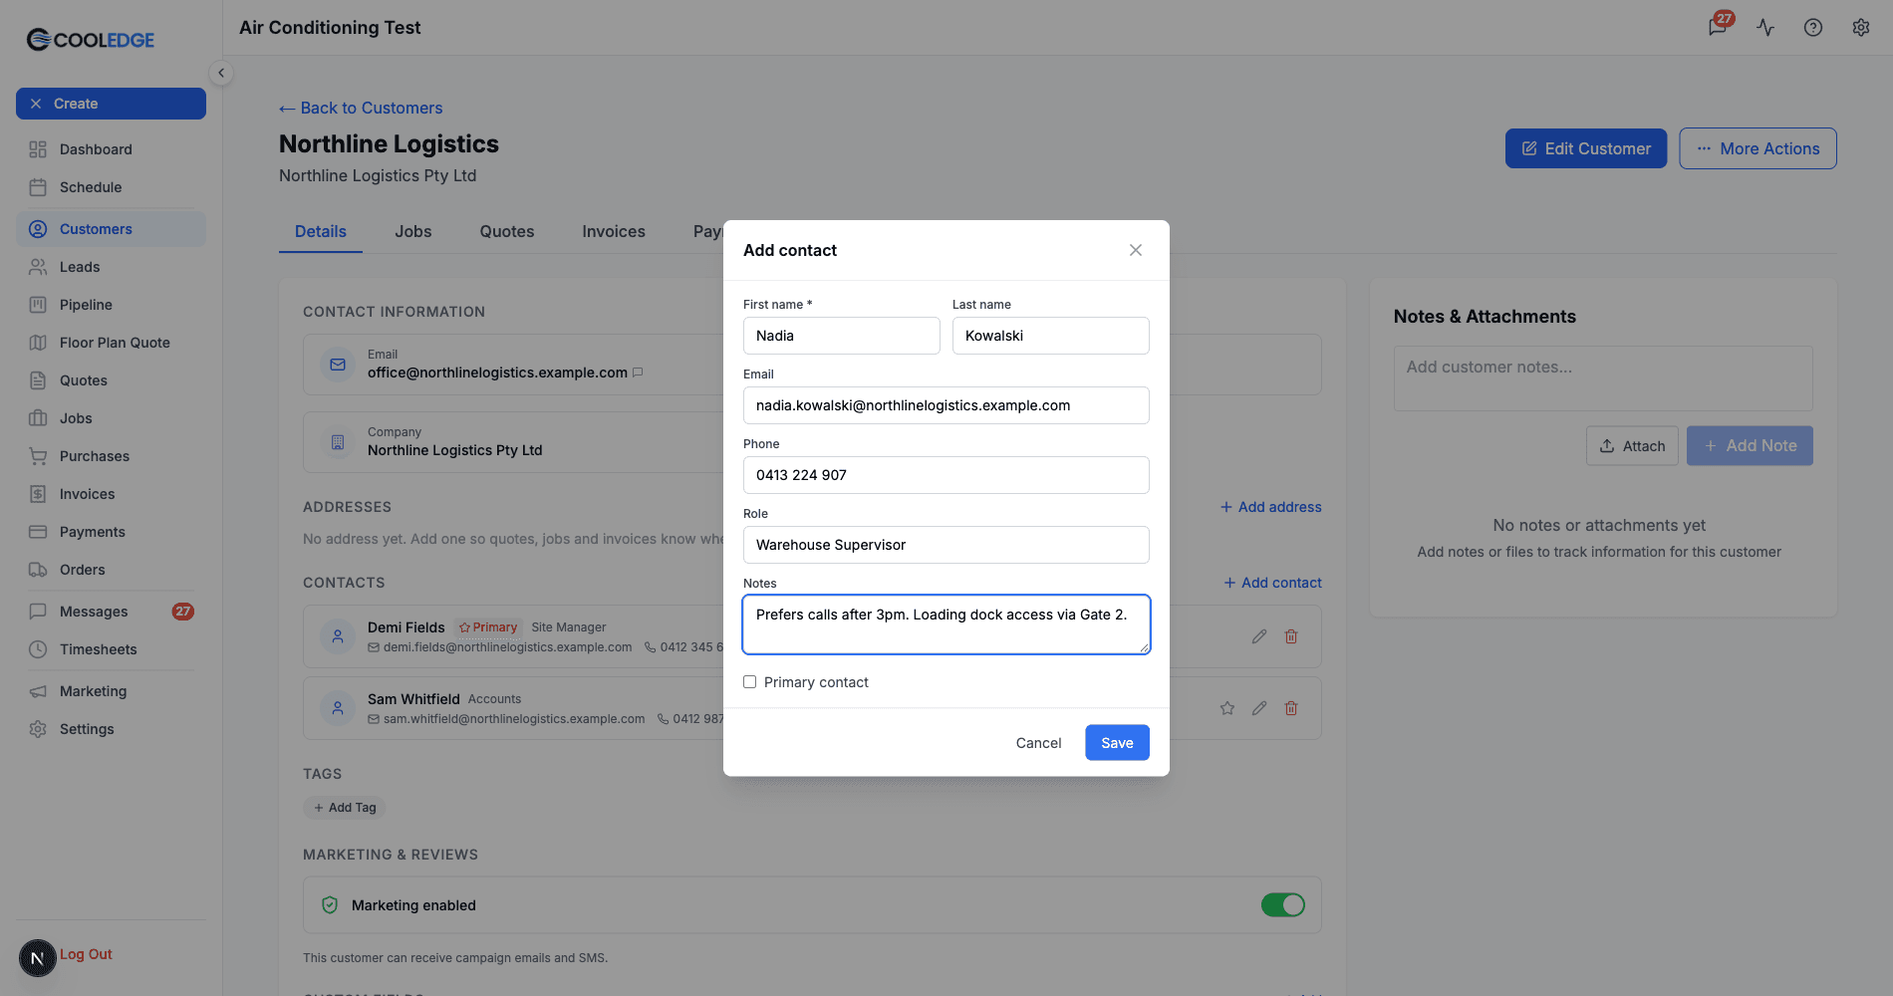The width and height of the screenshot is (1893, 996).
Task: Click the Add customer notes text area
Action: 1603,378
